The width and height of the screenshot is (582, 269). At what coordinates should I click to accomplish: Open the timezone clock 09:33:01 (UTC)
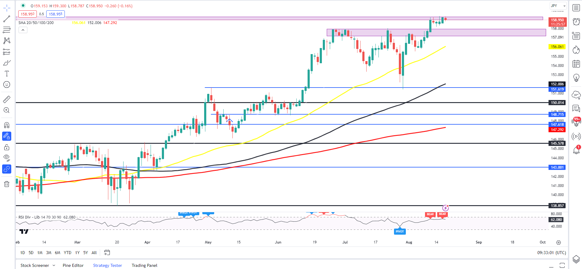pos(551,253)
